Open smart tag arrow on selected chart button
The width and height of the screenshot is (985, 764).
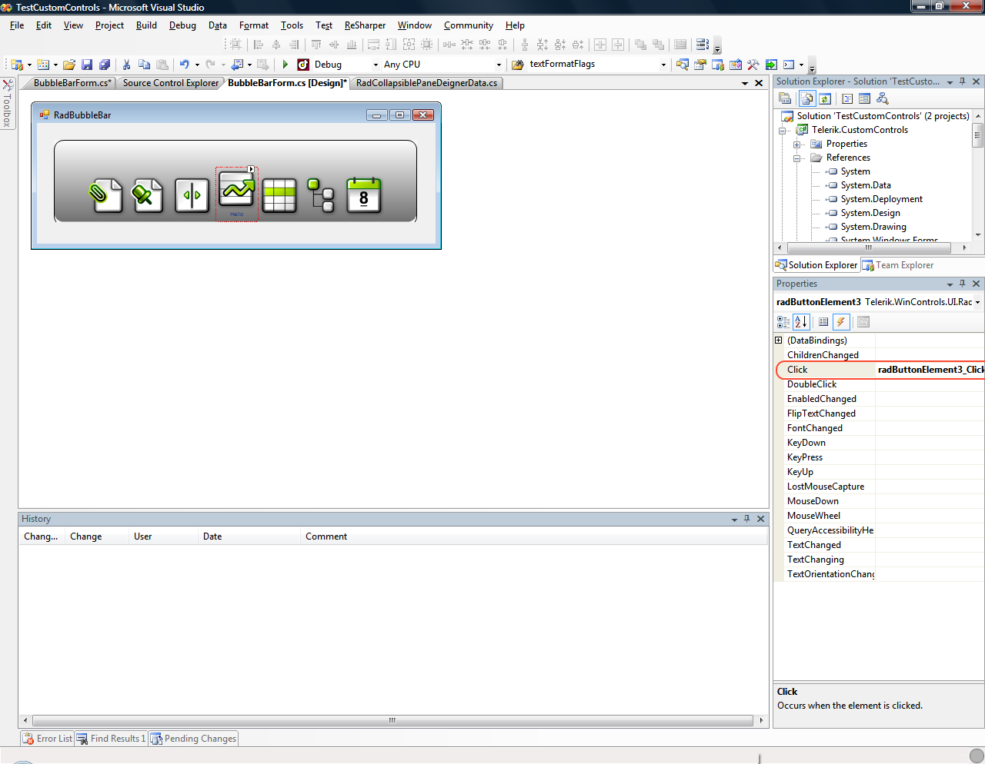[251, 169]
